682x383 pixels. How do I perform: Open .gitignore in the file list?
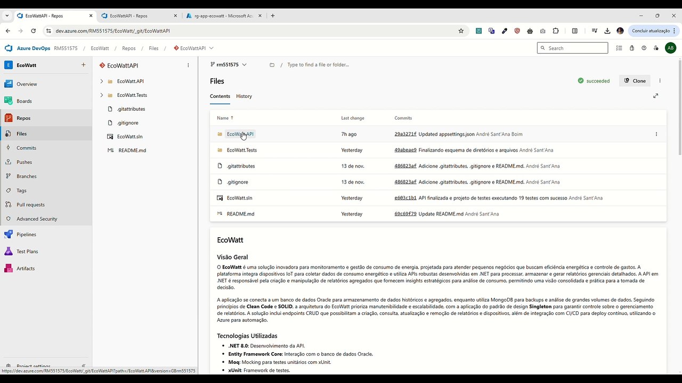[x=237, y=182]
